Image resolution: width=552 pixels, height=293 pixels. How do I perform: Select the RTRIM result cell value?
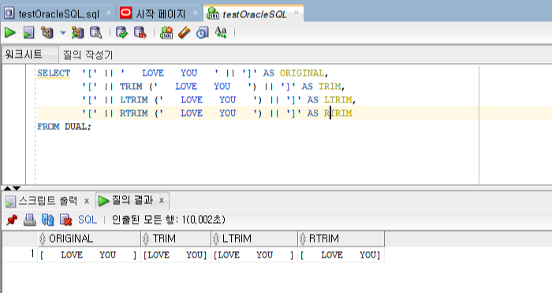tap(341, 254)
